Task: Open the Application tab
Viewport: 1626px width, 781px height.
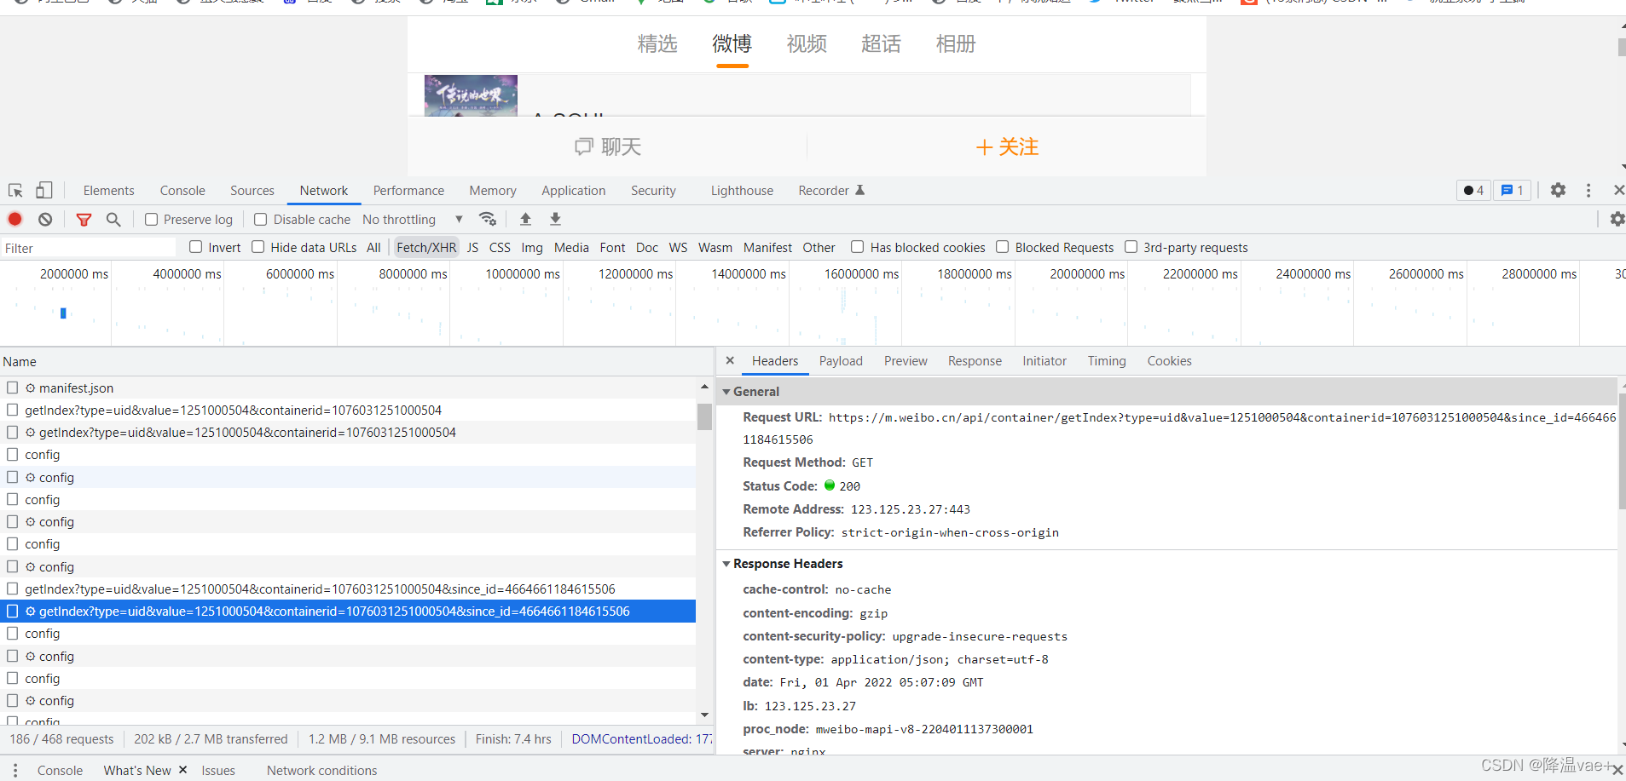Action: click(573, 191)
